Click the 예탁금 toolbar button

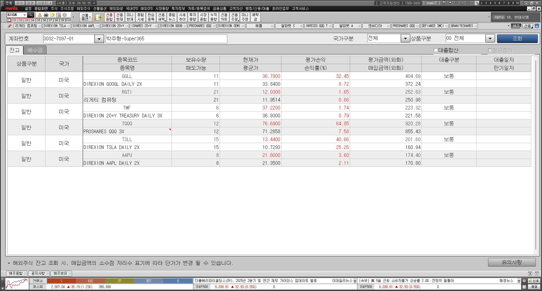pos(255,17)
